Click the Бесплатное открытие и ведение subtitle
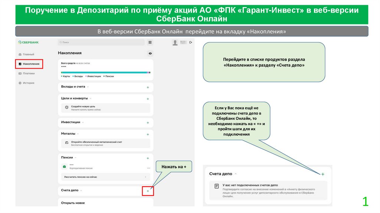The image size is (380, 213). 87,145
